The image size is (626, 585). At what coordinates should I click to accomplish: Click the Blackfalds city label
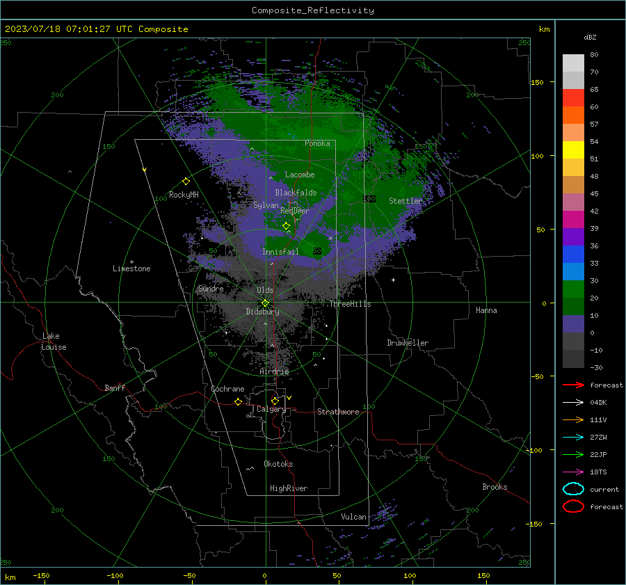click(x=296, y=193)
